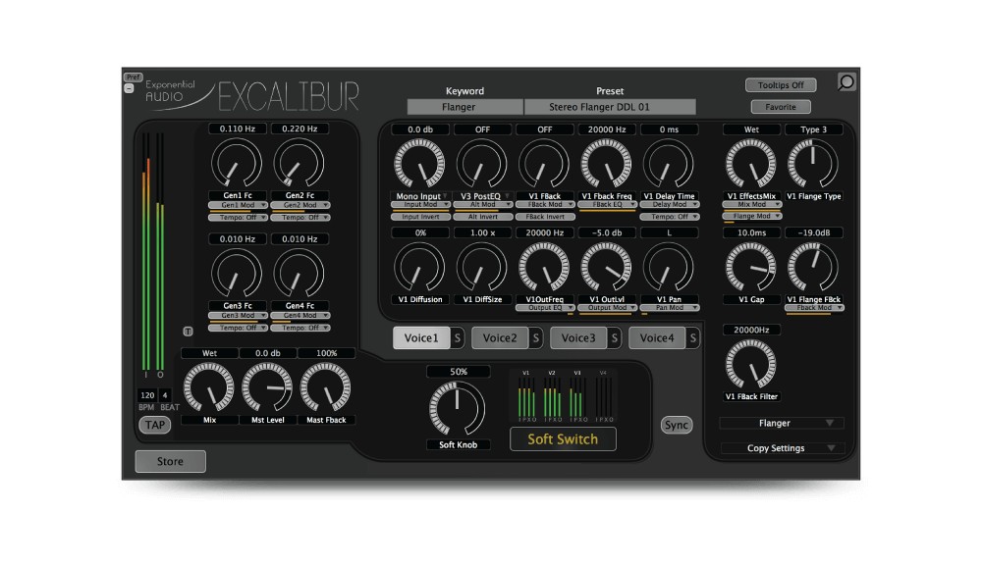Click the V1 FBack knob
This screenshot has height=565, width=982.
point(544,163)
